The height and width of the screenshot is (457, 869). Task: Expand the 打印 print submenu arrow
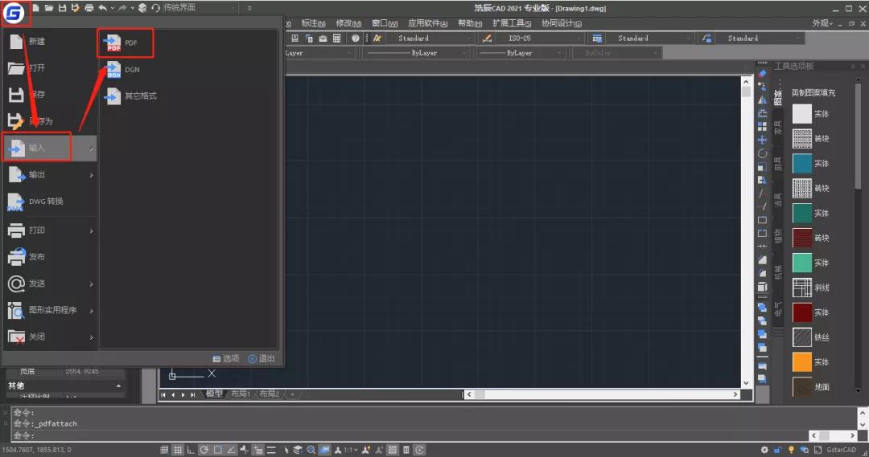click(x=92, y=231)
